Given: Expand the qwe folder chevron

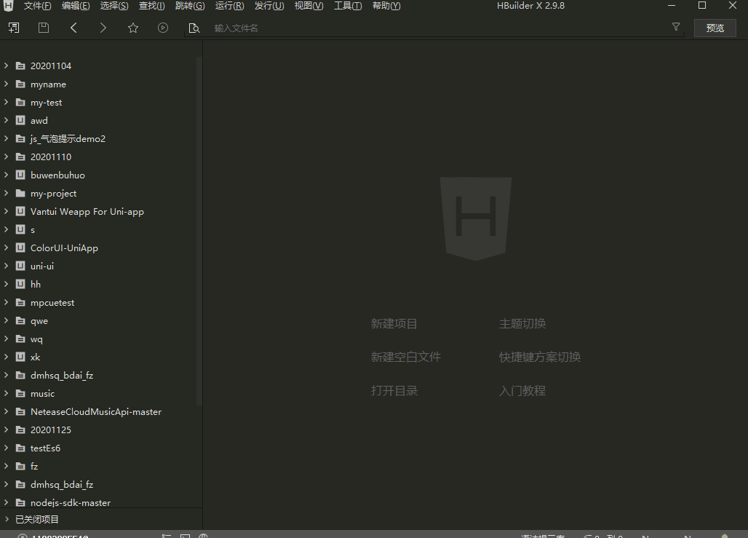Looking at the screenshot, I should [x=7, y=320].
